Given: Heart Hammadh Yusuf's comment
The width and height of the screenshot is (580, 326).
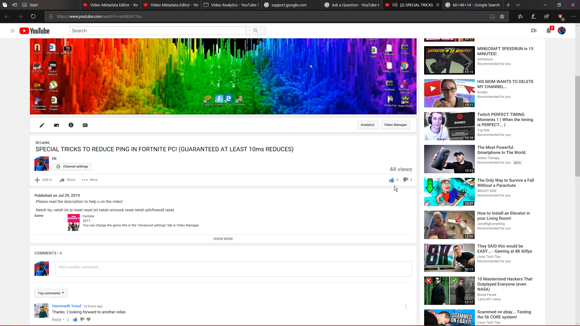Looking at the screenshot, I should [x=89, y=319].
